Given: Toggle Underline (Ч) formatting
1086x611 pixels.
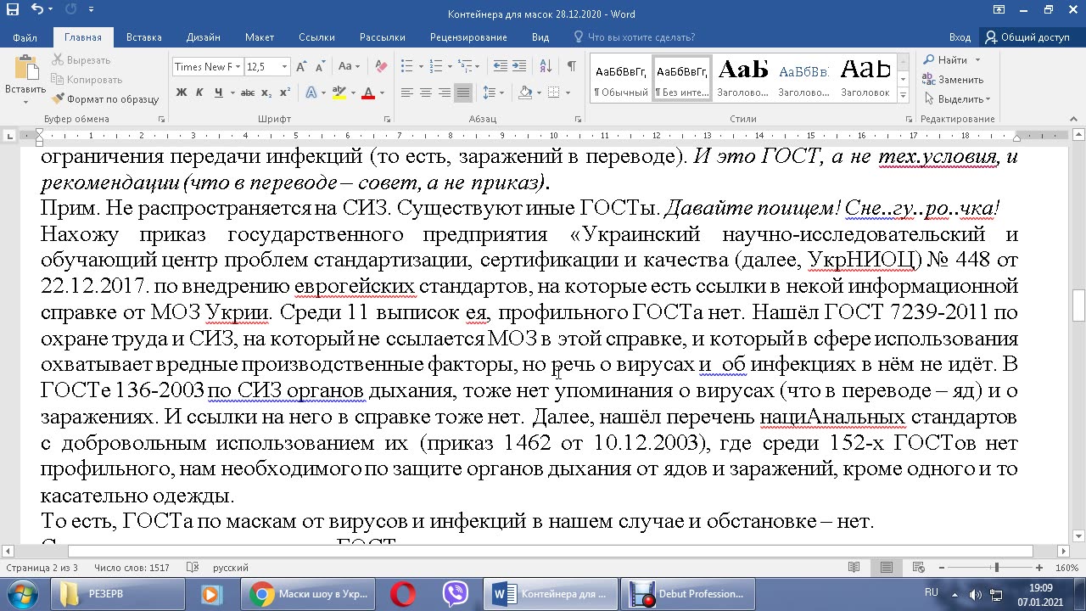Looking at the screenshot, I should click(x=217, y=92).
